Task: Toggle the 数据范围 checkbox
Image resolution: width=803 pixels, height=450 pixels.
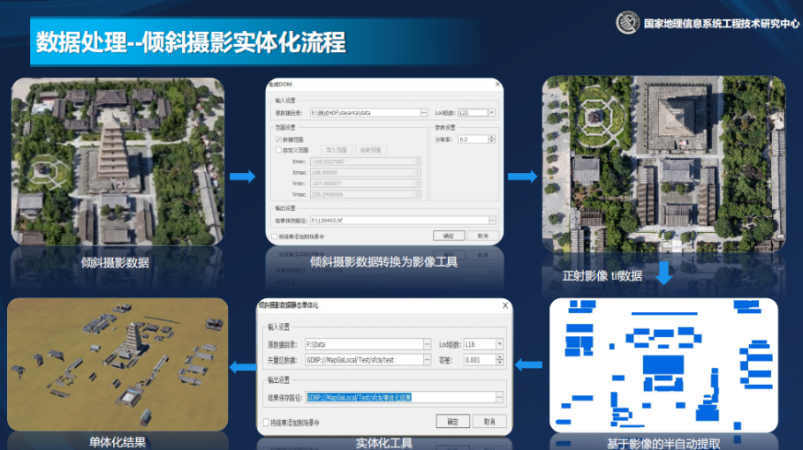Action: coord(279,139)
